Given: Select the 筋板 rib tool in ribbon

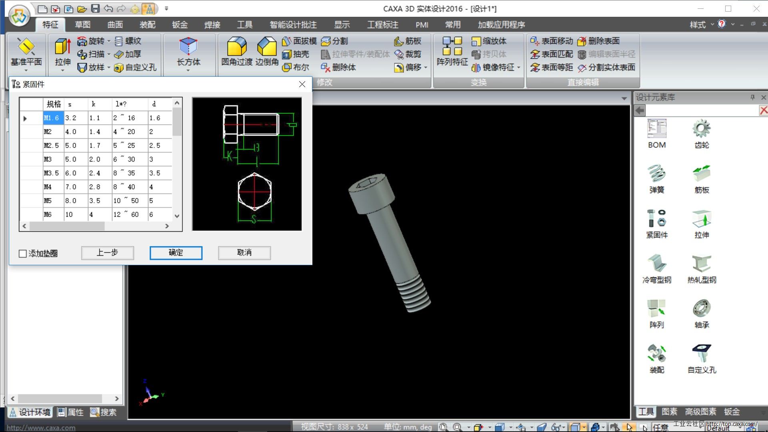Looking at the screenshot, I should point(408,41).
